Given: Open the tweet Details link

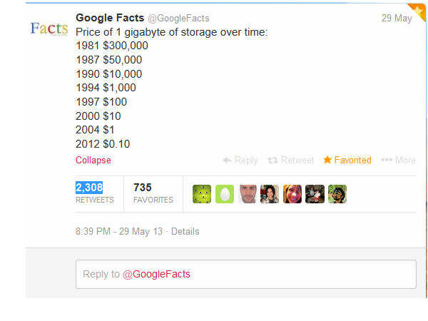Looking at the screenshot, I should tap(185, 232).
